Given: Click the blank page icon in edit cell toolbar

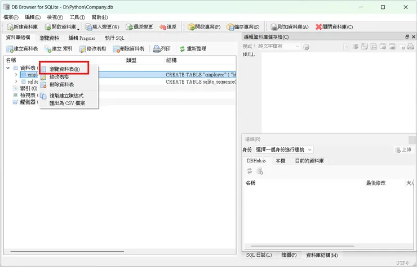Looking at the screenshot, I should [346, 47].
